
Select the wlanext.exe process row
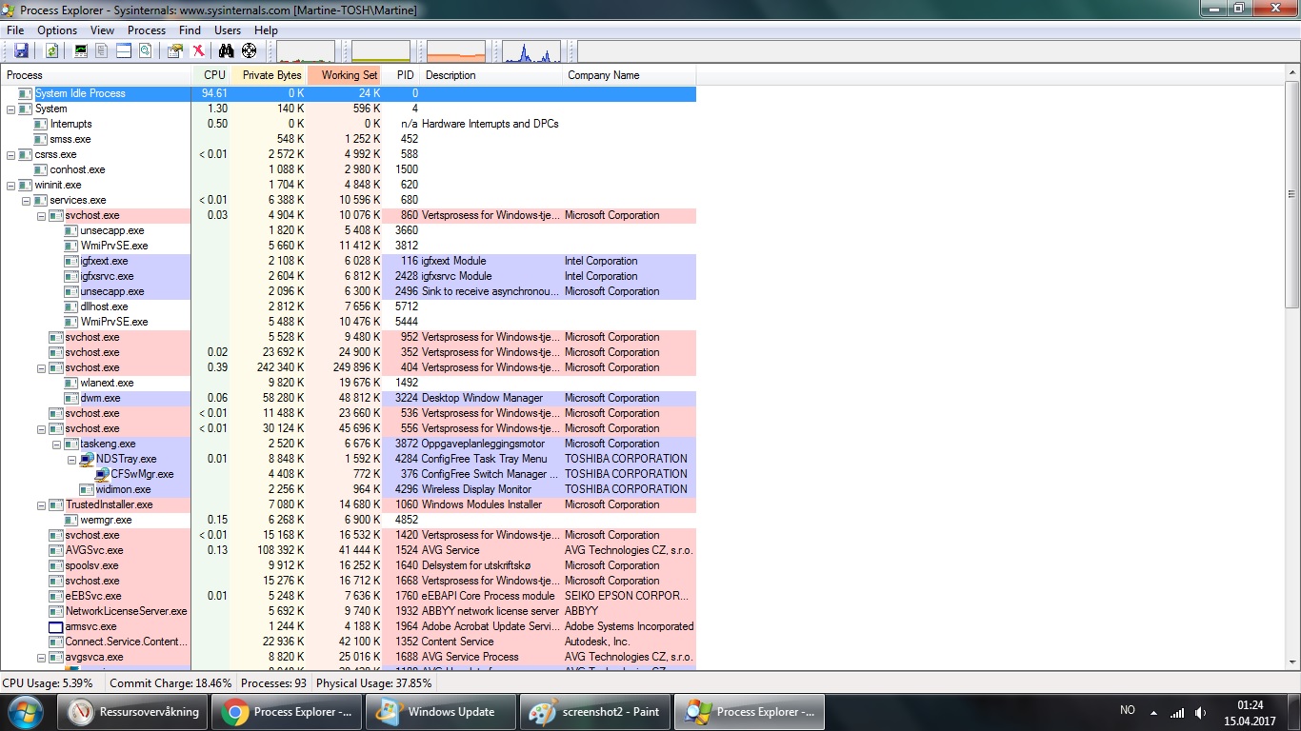pyautogui.click(x=348, y=383)
